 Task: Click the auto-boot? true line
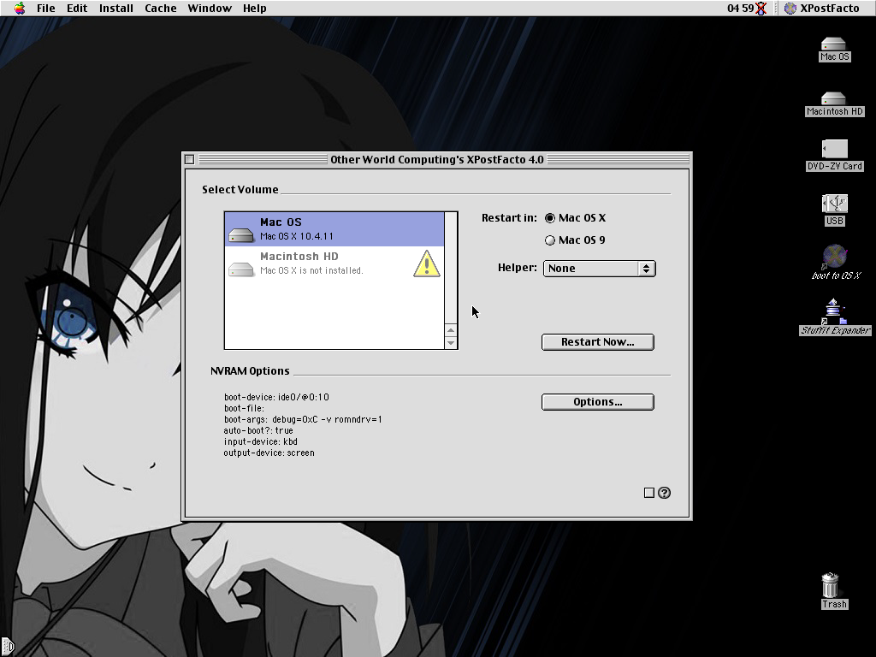[x=258, y=431]
